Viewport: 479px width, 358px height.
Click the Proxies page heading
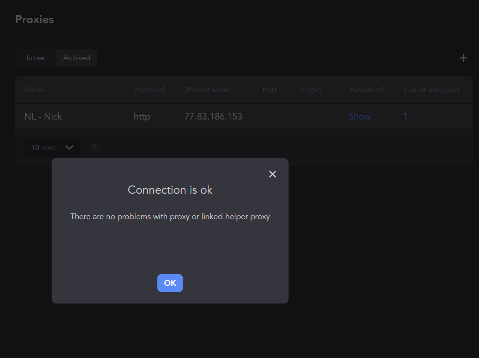pos(34,19)
